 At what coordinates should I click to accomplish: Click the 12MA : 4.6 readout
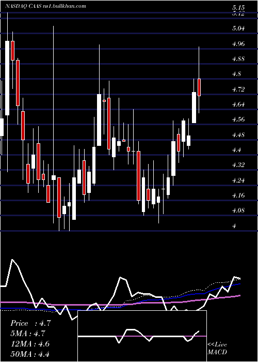click(x=30, y=343)
